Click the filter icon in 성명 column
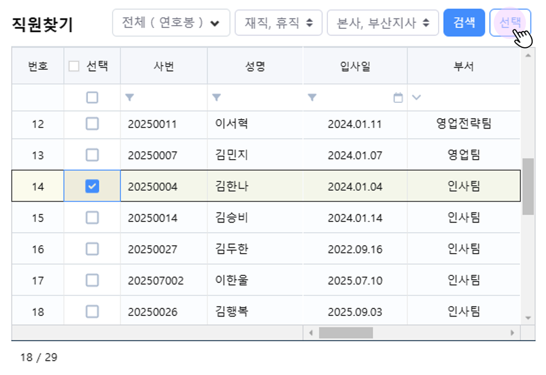546x375 pixels. [x=217, y=98]
